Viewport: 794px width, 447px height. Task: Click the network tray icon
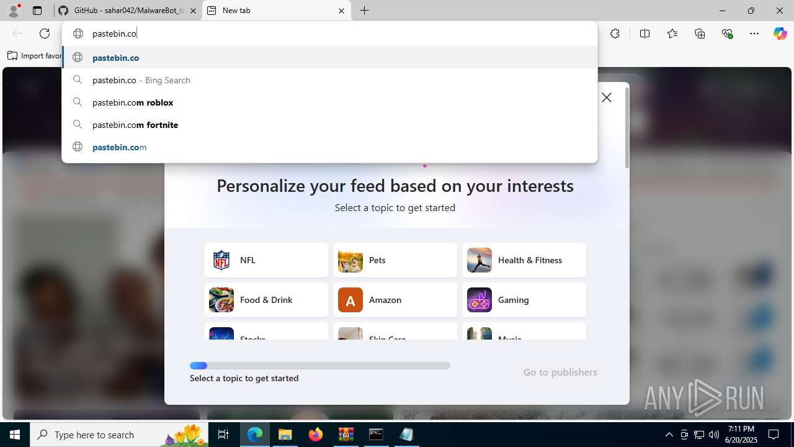(x=699, y=435)
